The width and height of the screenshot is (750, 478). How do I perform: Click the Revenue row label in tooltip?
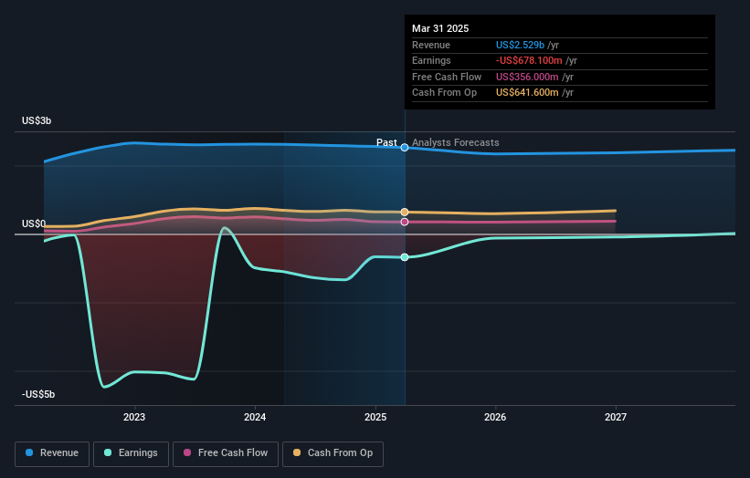click(x=431, y=45)
